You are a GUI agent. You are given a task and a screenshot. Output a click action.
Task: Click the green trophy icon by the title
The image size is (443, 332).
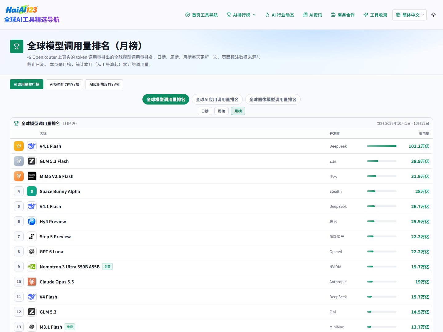(17, 46)
